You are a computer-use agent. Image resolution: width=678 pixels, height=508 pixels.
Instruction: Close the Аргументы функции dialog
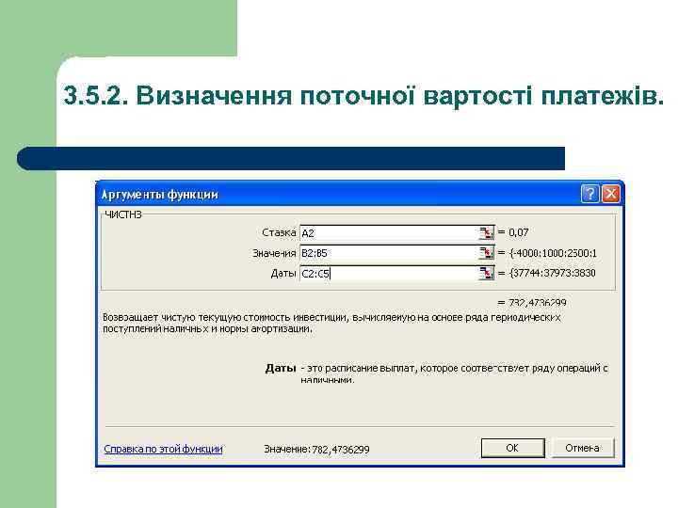[610, 194]
